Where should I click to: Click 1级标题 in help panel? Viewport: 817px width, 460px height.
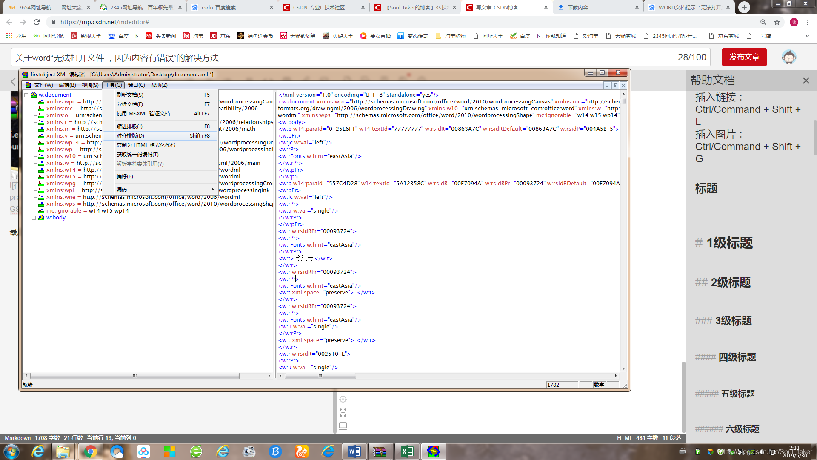[x=729, y=243]
